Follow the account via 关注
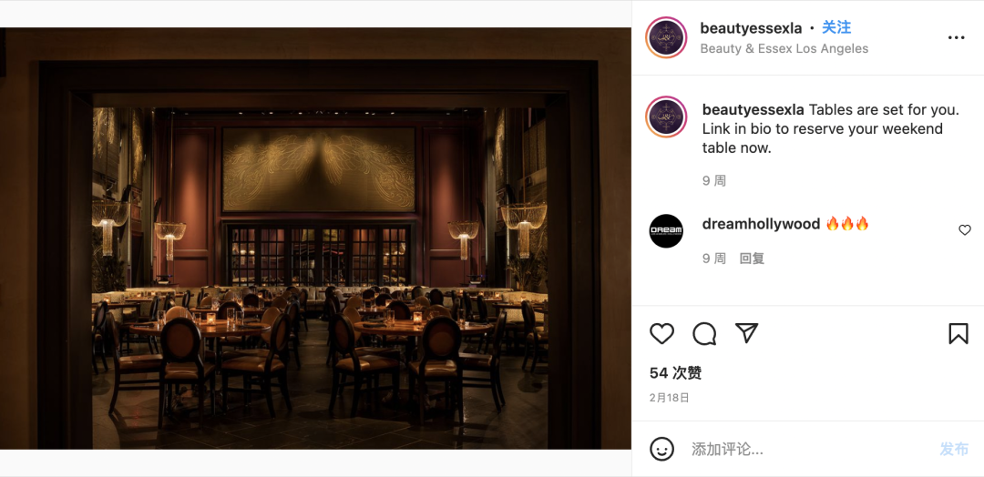The height and width of the screenshot is (477, 984). 836,27
